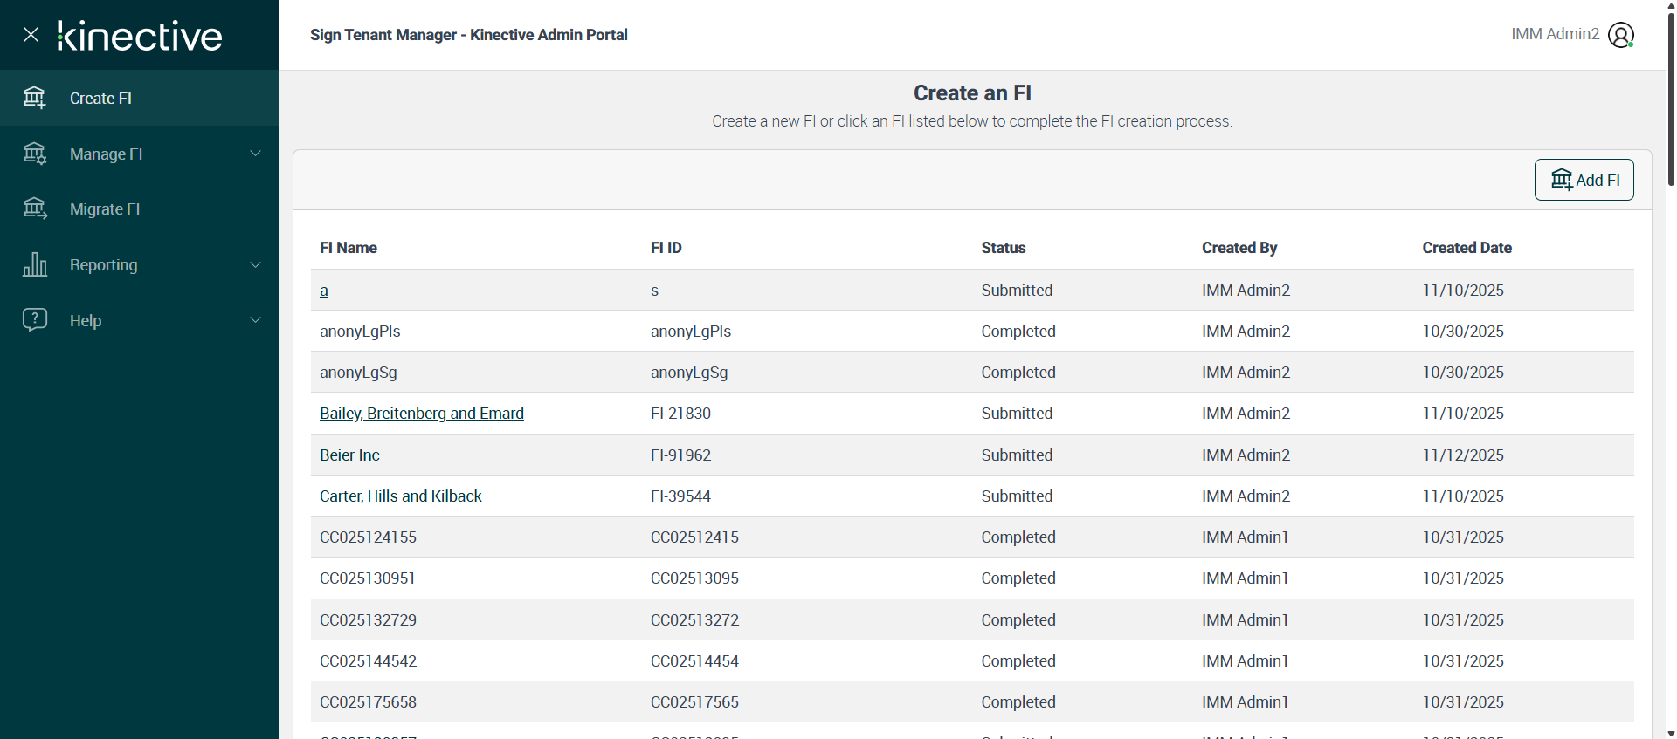Open the Beier Inc FI link
Image resolution: width=1677 pixels, height=739 pixels.
349,455
